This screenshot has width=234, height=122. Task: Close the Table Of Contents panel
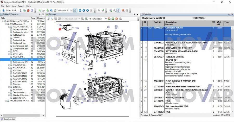click(x=43, y=14)
